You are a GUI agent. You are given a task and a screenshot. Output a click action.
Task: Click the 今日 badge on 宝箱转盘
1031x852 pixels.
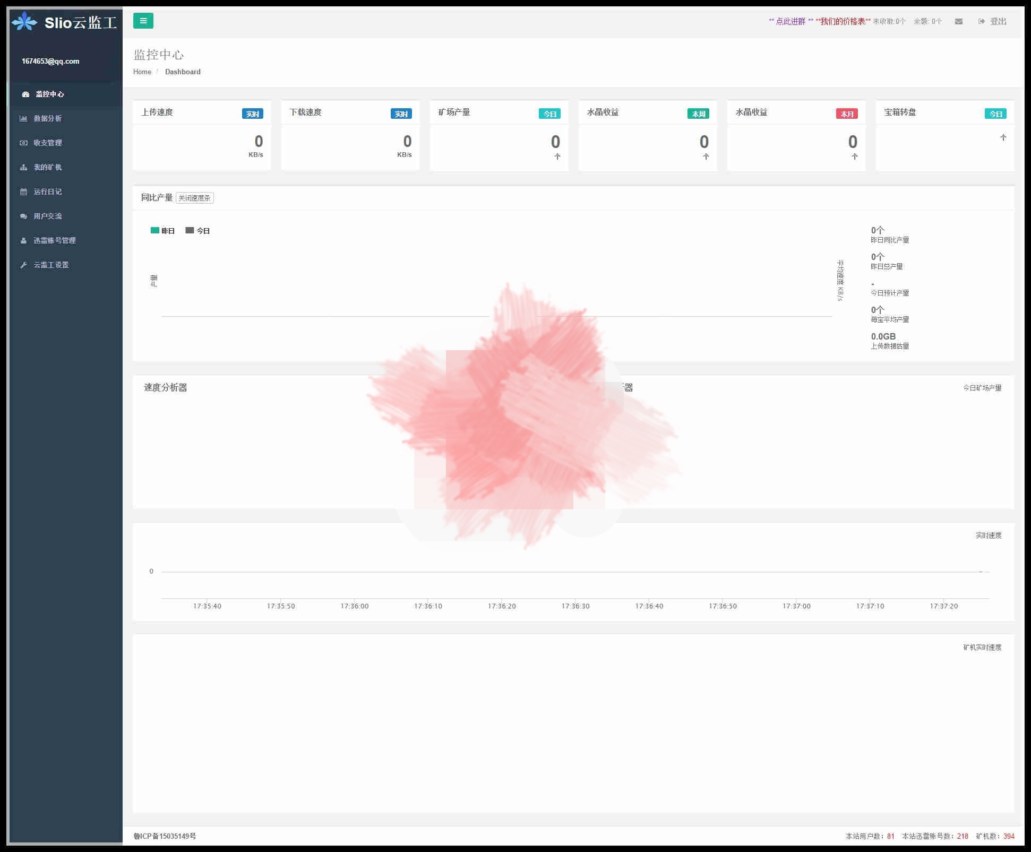click(994, 112)
